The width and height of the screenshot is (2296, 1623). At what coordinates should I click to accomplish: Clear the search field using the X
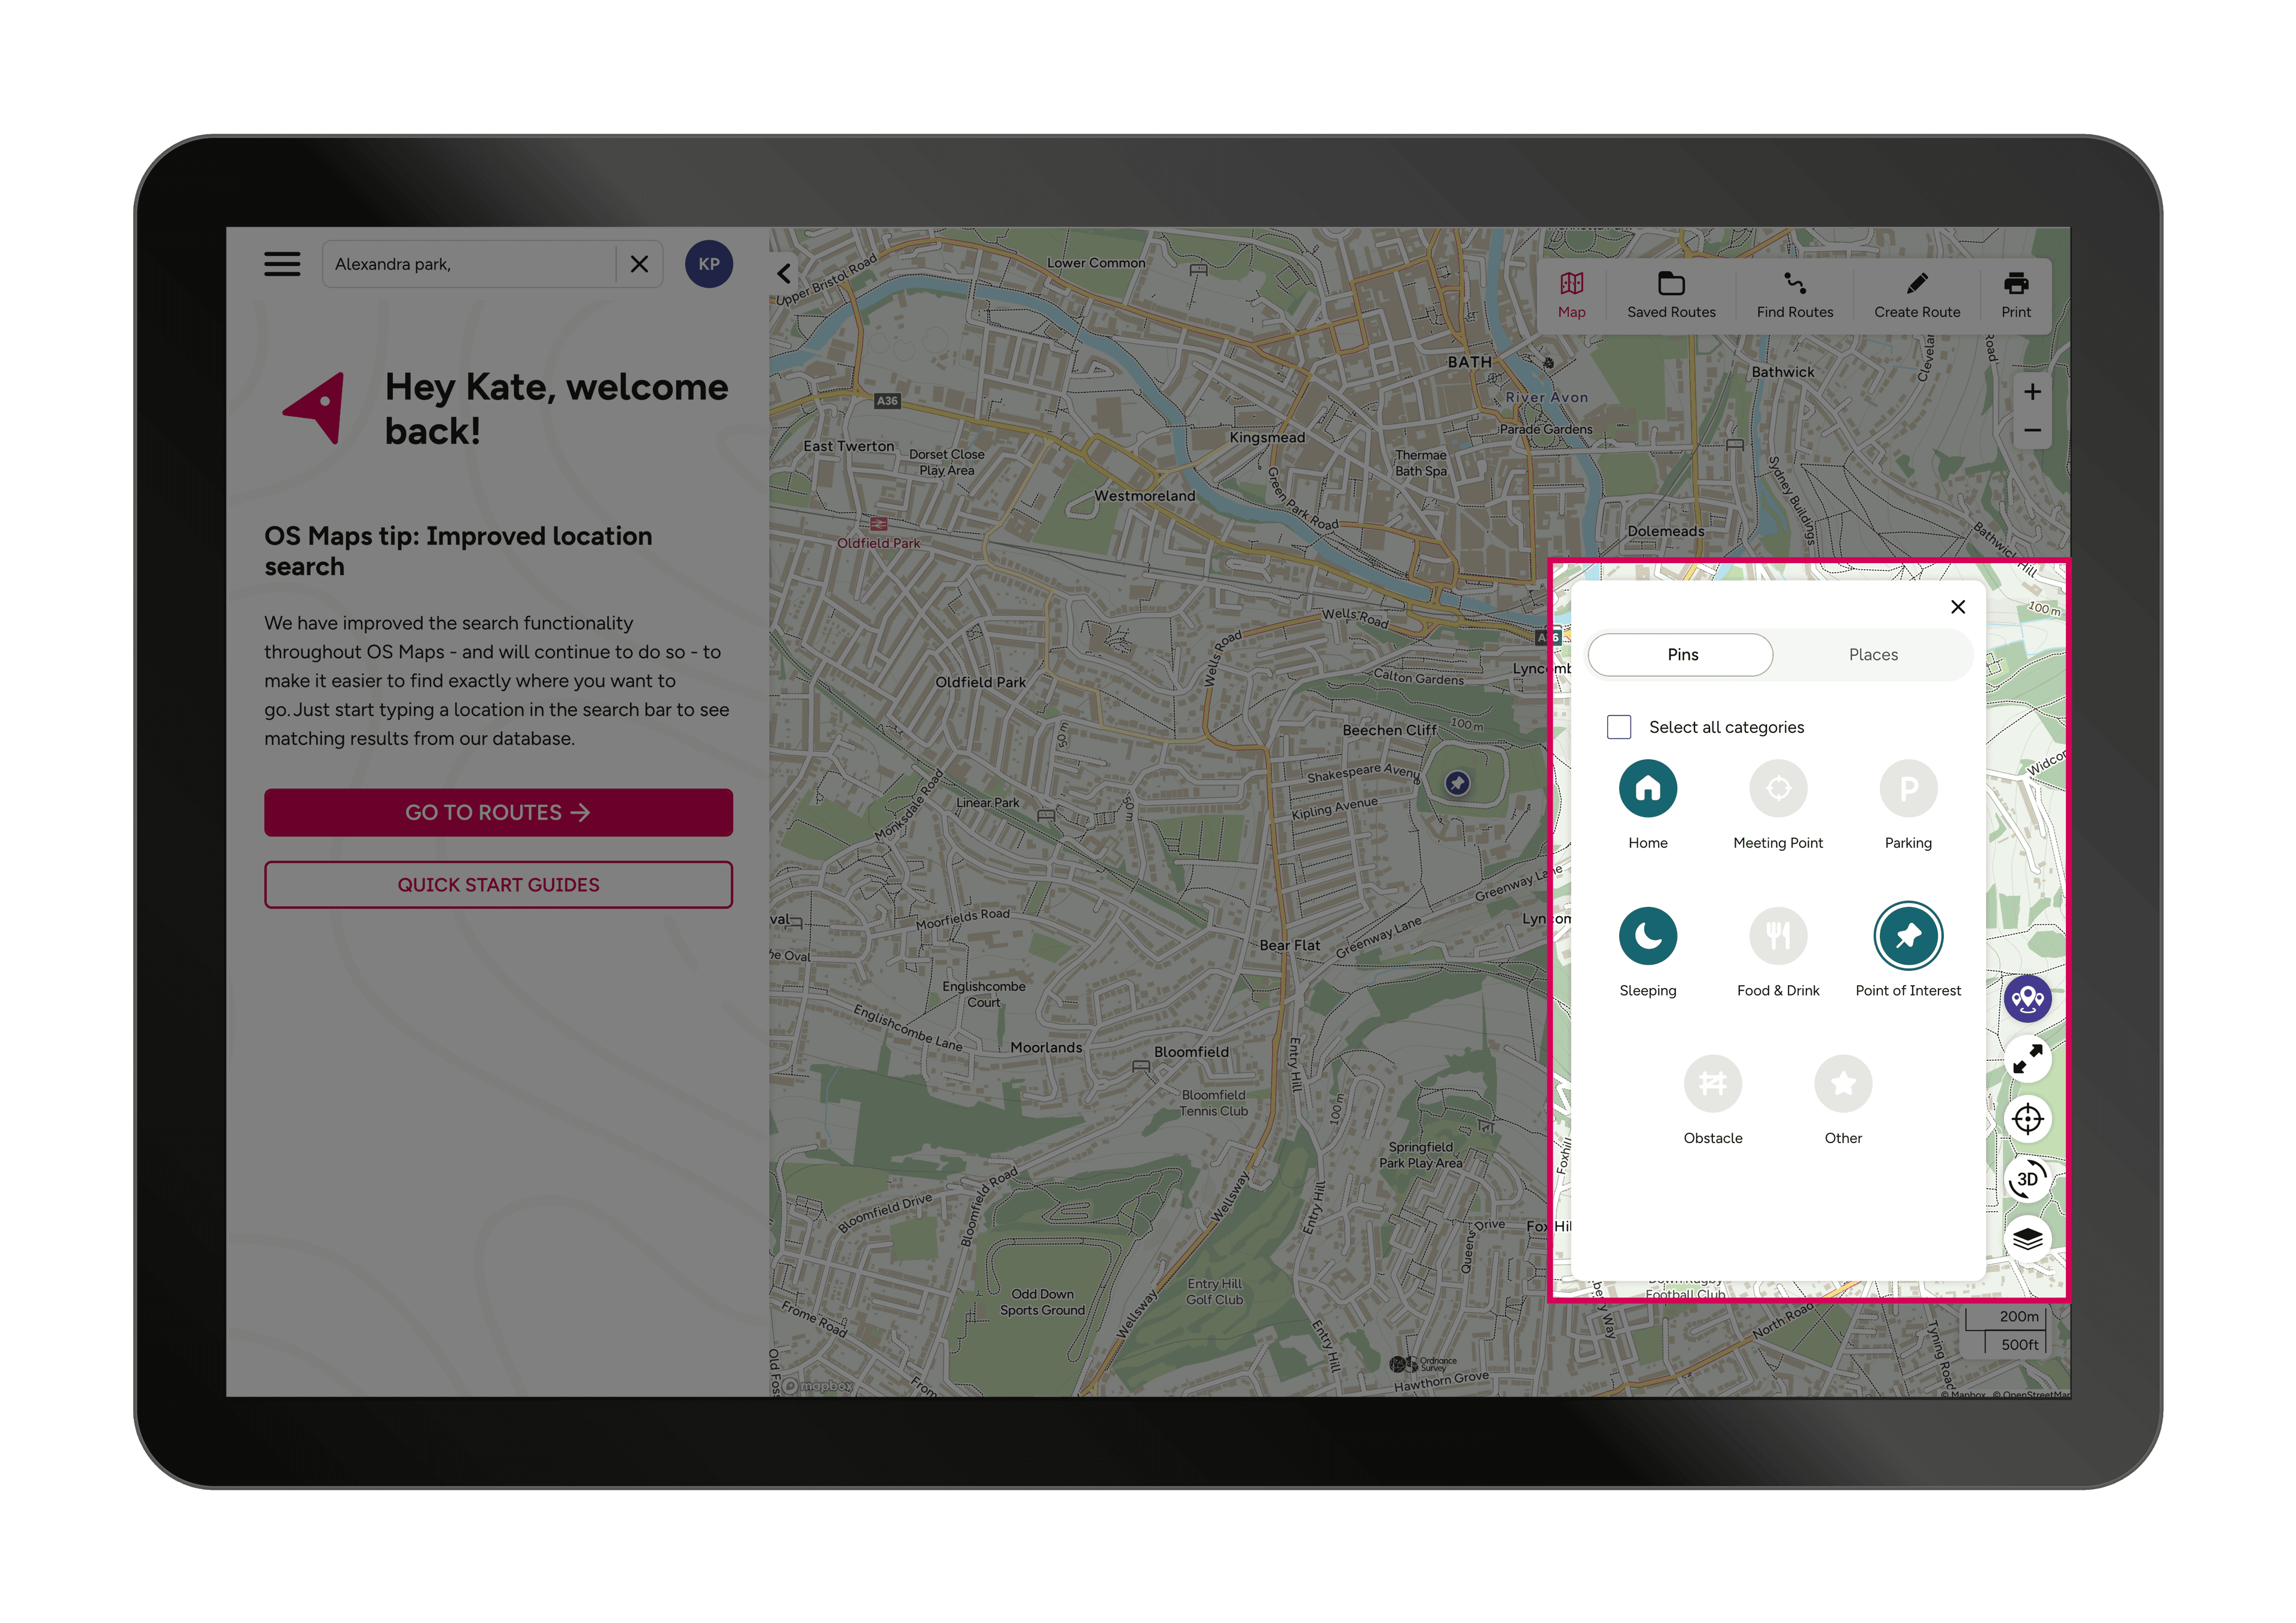(639, 263)
